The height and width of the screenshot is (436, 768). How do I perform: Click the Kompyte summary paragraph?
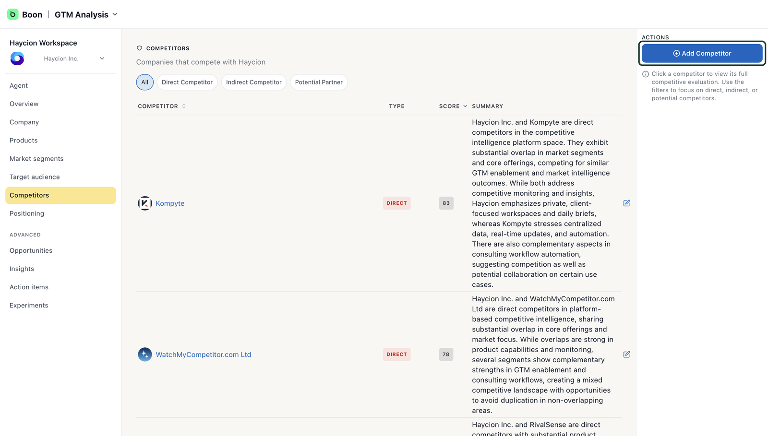[x=541, y=203]
